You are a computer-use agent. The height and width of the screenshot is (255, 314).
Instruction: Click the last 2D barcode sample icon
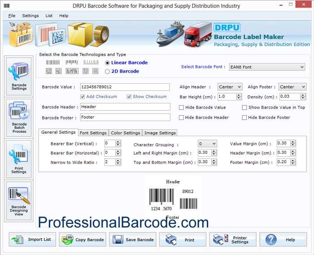pos(95,71)
